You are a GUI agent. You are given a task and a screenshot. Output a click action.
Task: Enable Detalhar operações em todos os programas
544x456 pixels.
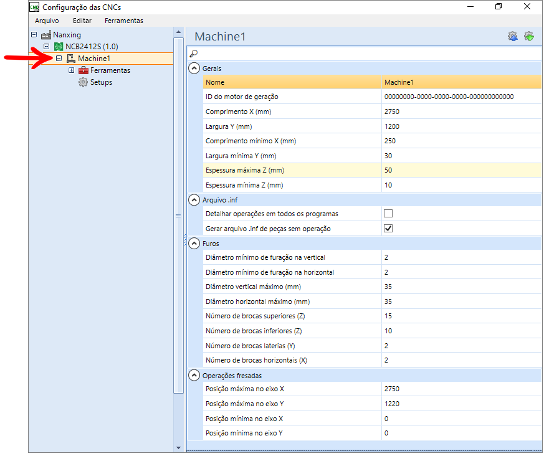tap(388, 214)
